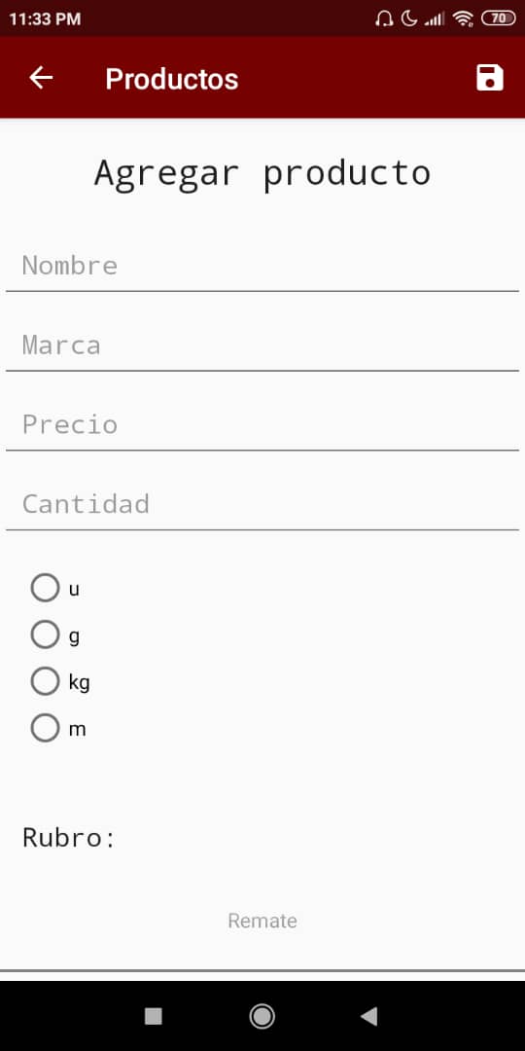Screen dimensions: 525x1051
Task: Tap the Wi-Fi status icon
Action: (463, 18)
